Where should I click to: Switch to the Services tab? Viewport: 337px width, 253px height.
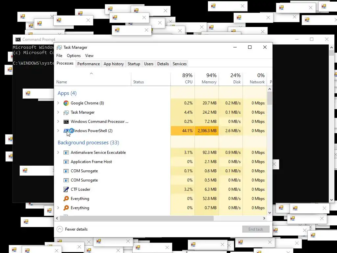[x=180, y=64]
